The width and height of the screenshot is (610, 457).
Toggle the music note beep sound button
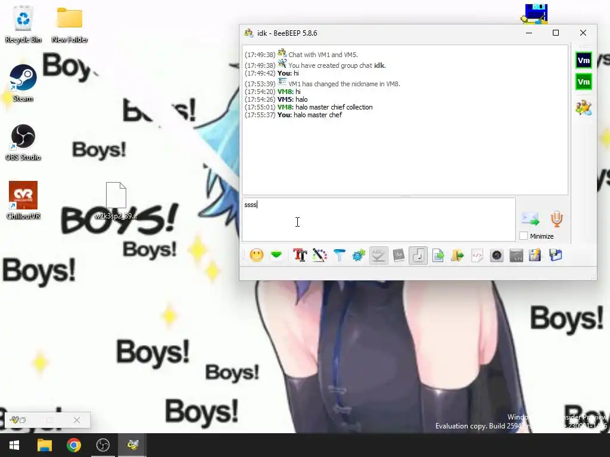click(418, 255)
